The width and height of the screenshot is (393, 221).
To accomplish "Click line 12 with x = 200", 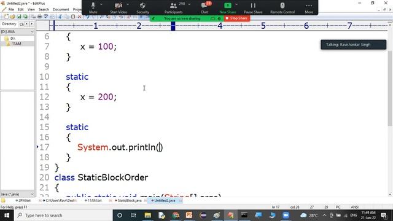I will click(98, 97).
